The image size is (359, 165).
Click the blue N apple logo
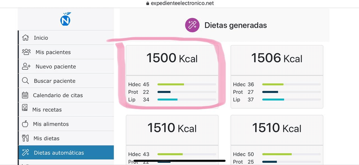point(66,19)
